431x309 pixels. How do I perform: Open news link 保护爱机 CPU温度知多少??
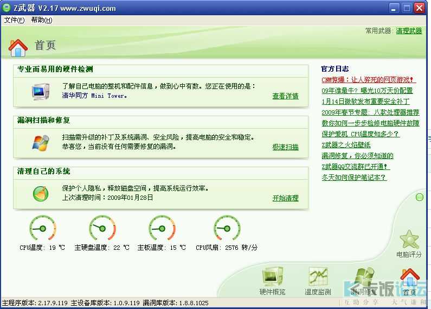pyautogui.click(x=361, y=134)
